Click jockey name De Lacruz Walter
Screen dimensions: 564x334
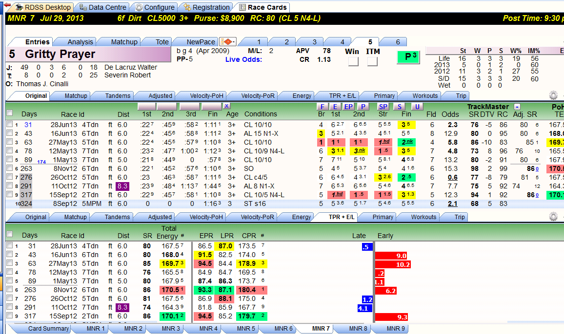131,67
